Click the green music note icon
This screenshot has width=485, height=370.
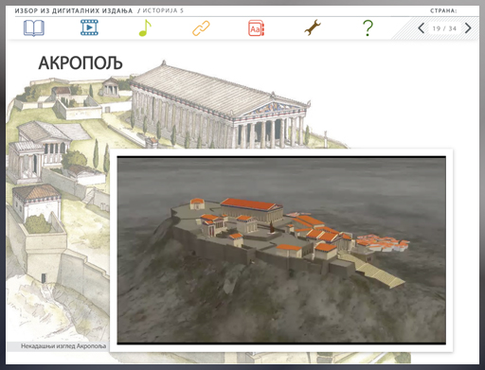tap(145, 27)
